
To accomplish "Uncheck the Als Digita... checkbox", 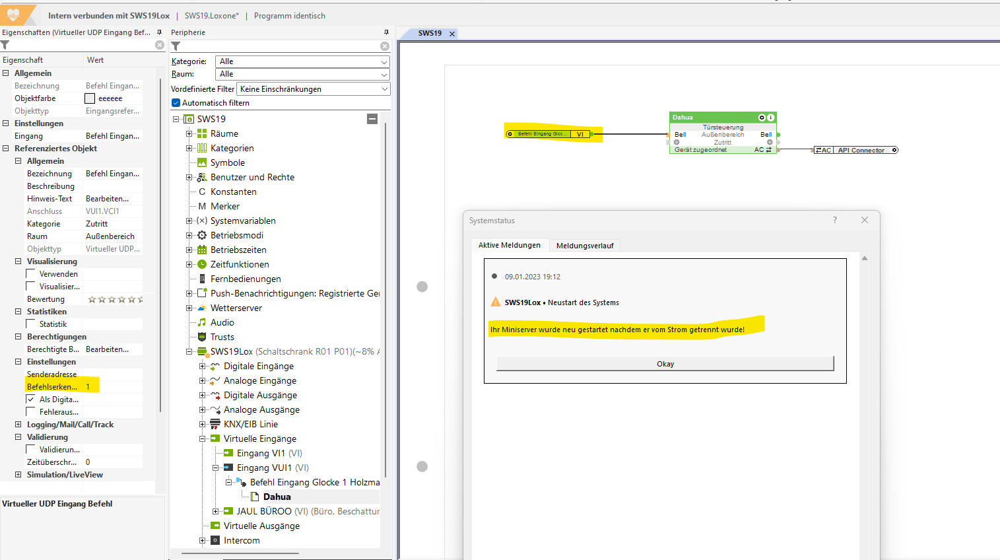I will coord(30,400).
